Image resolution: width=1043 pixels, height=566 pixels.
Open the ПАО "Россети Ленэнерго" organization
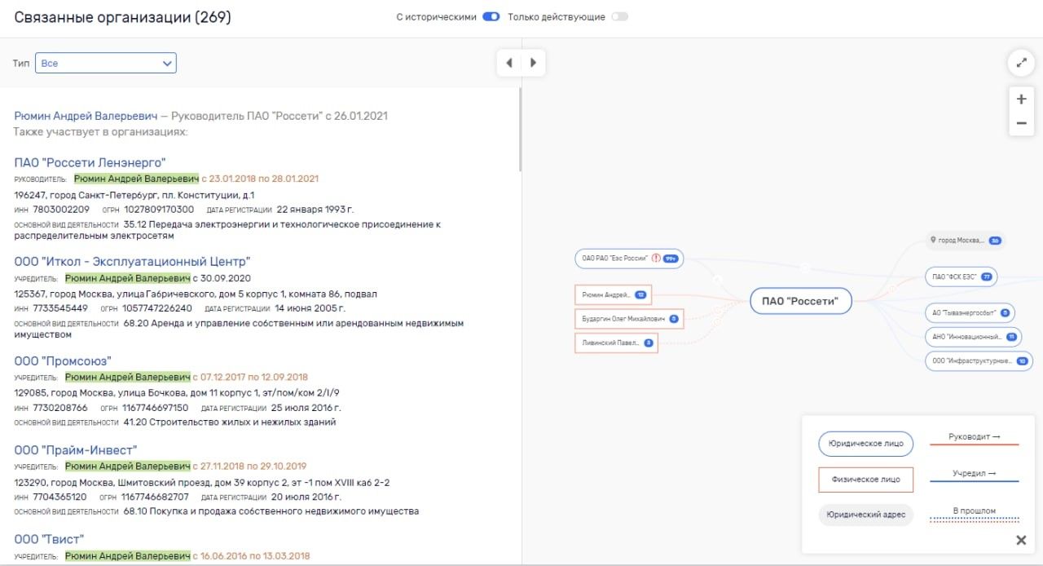click(x=90, y=162)
